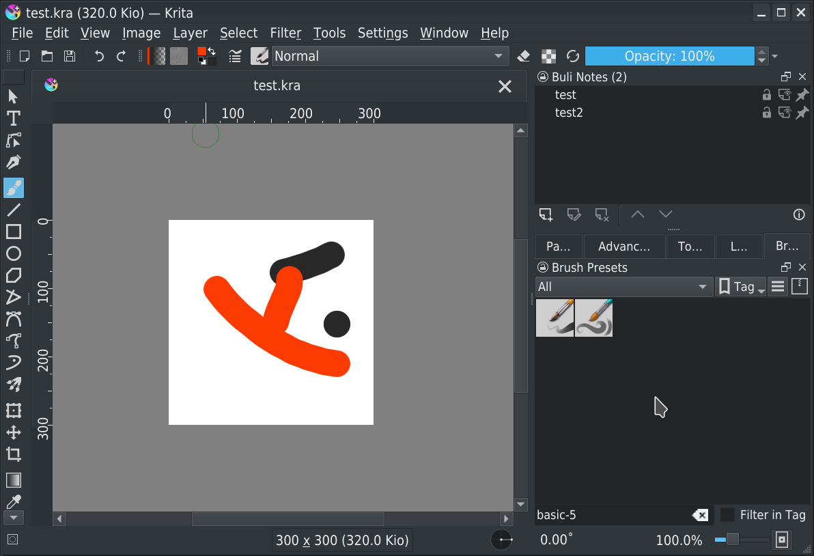Open the Tag dropdown button
This screenshot has width=814, height=556.
pos(741,287)
